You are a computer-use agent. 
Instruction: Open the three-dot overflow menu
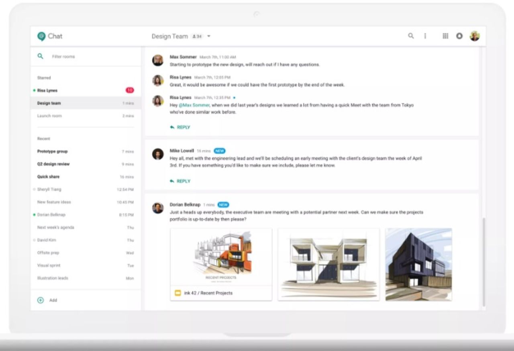[x=425, y=36]
